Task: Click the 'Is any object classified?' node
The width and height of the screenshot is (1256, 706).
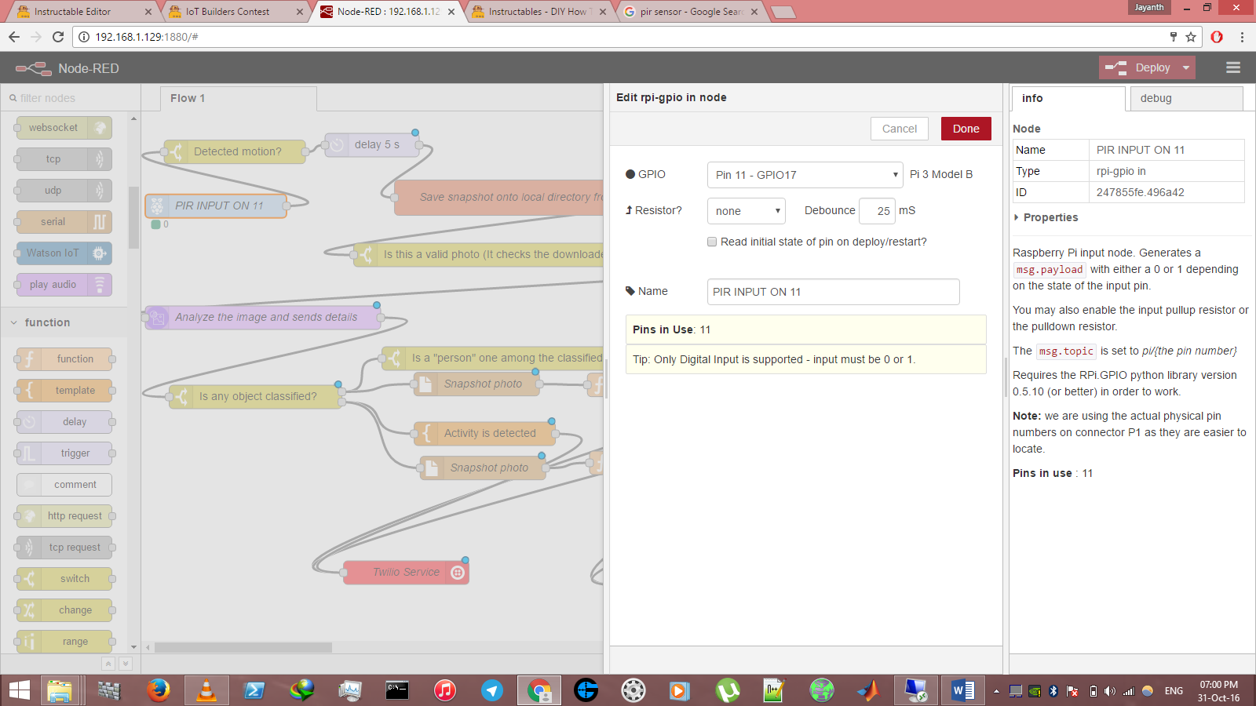Action: pyautogui.click(x=255, y=396)
